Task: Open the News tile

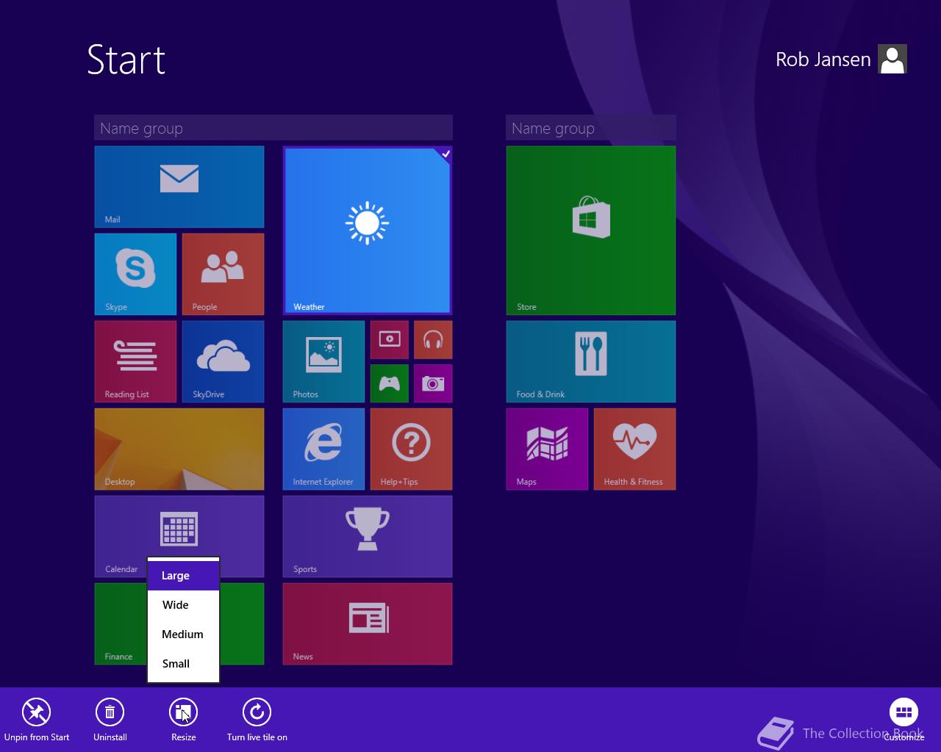Action: point(368,623)
